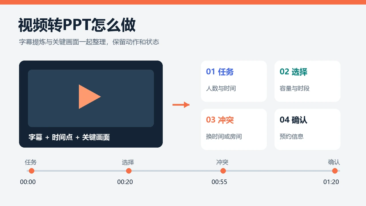Screen dimensions: 366x206
Task: Click the subtitle starting with 字幕提炼与关键画面
Action: pyautogui.click(x=89, y=42)
